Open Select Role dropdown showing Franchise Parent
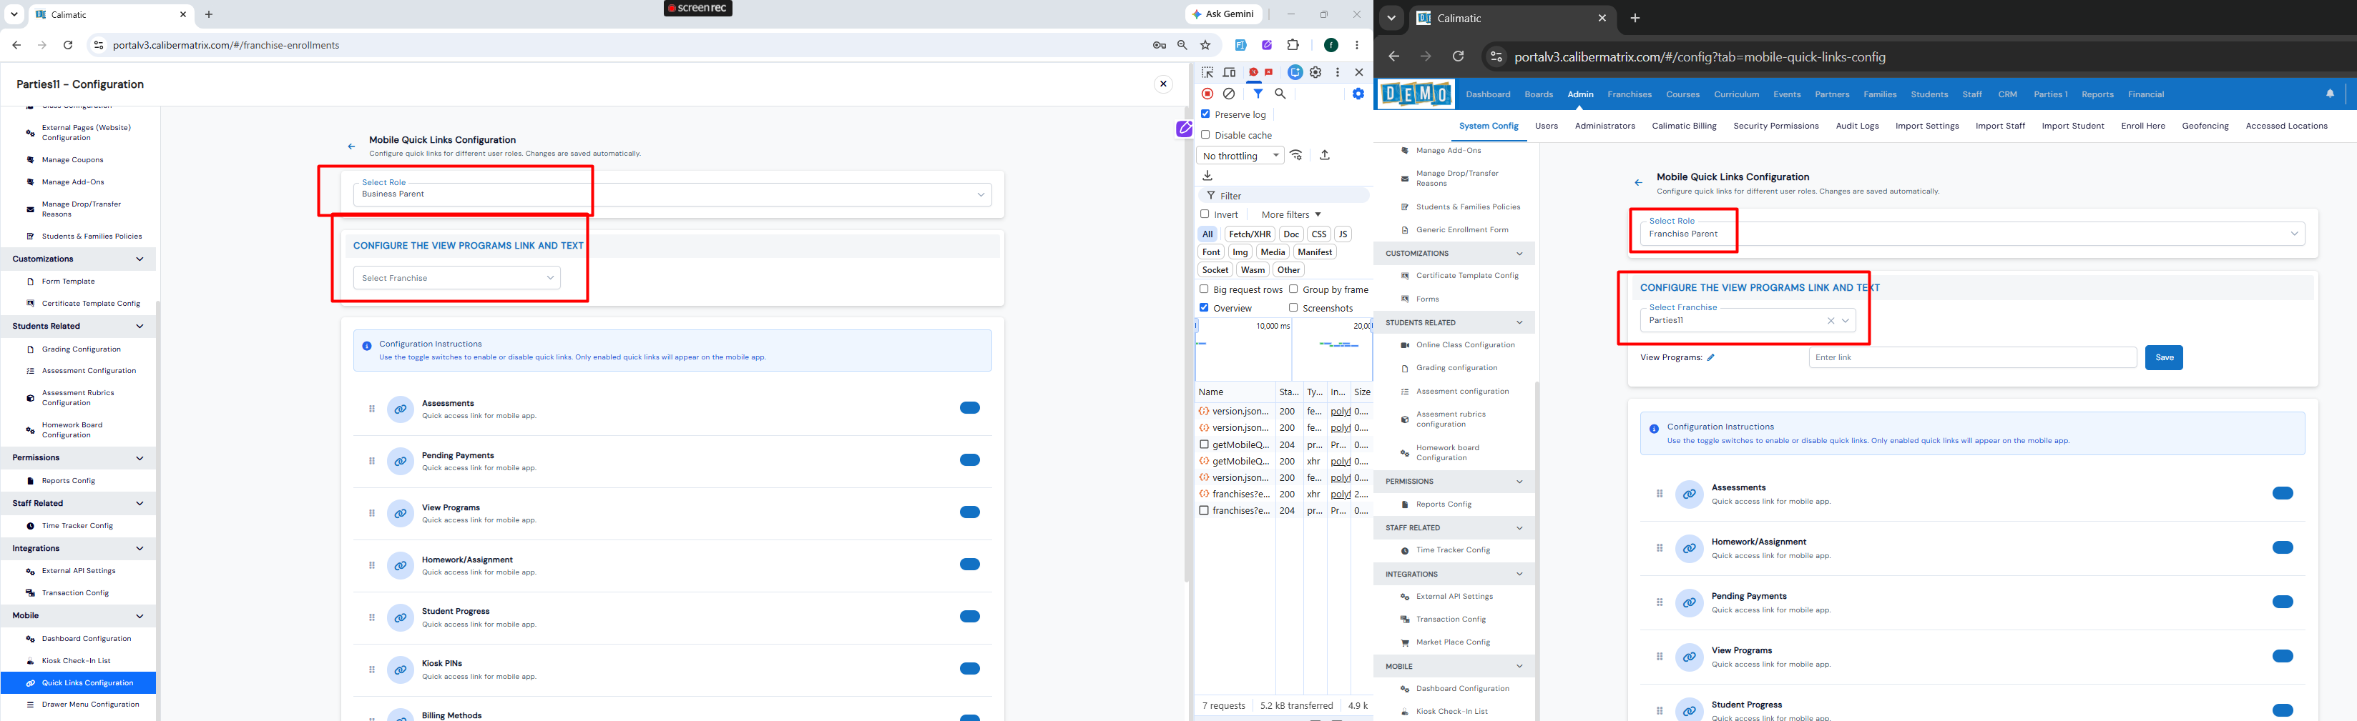This screenshot has width=2357, height=721. (x=1971, y=233)
